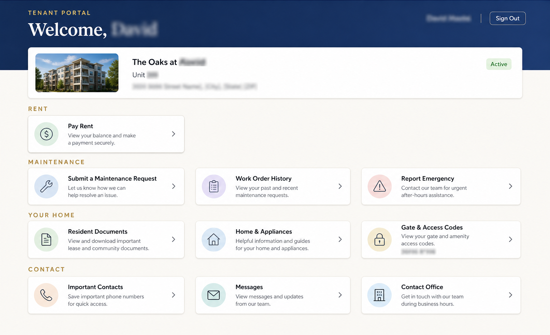
Task: Click 'View and download important' description
Action: (104, 241)
